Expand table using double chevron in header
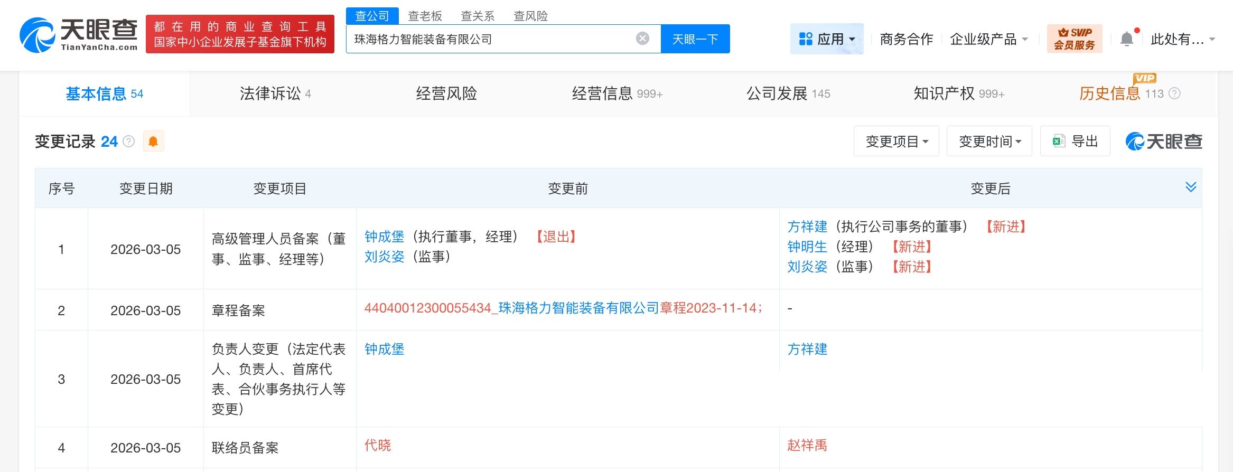Screen dimensions: 1233x472 pos(1190,187)
